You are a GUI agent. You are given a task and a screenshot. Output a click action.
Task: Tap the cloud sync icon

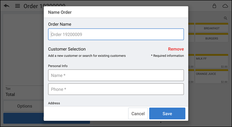[225, 6]
